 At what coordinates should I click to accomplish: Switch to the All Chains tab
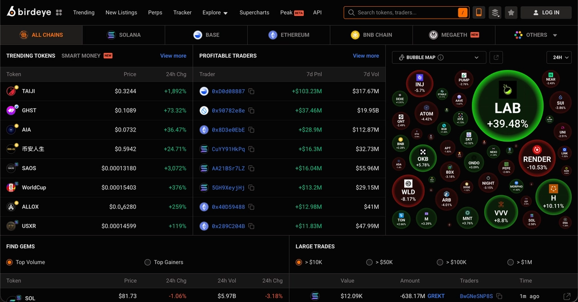click(41, 34)
